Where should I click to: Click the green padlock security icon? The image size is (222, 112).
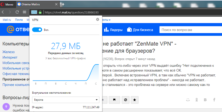point(40,12)
